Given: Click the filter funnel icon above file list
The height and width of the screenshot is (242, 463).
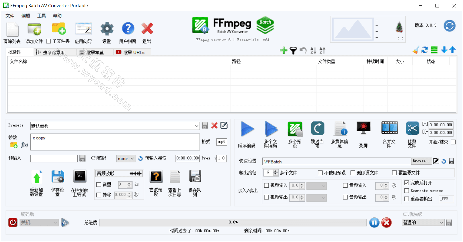Looking at the screenshot, I should (x=293, y=51).
